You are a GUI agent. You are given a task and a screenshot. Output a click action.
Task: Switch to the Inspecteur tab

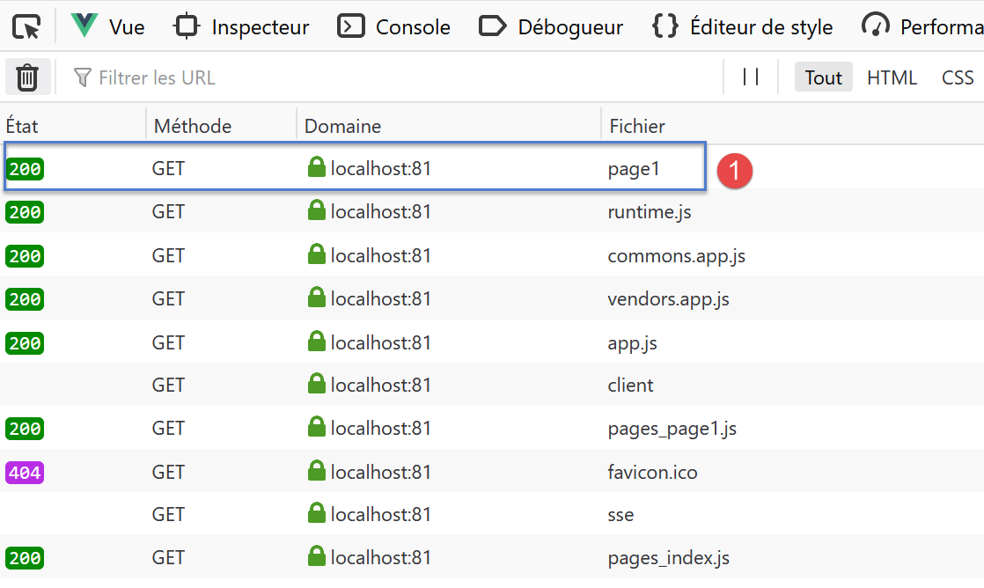[x=242, y=26]
